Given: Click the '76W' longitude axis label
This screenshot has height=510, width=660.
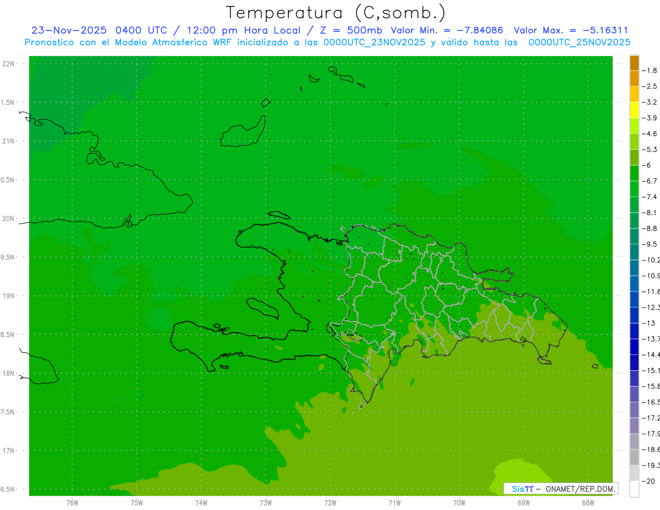Looking at the screenshot, I should [72, 503].
